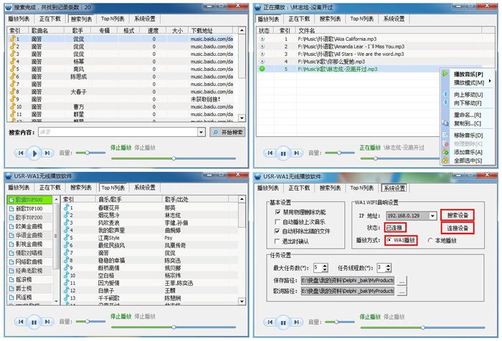The image size is (502, 341).
Task: Select the 本地播放 radio button
Action: tap(430, 240)
